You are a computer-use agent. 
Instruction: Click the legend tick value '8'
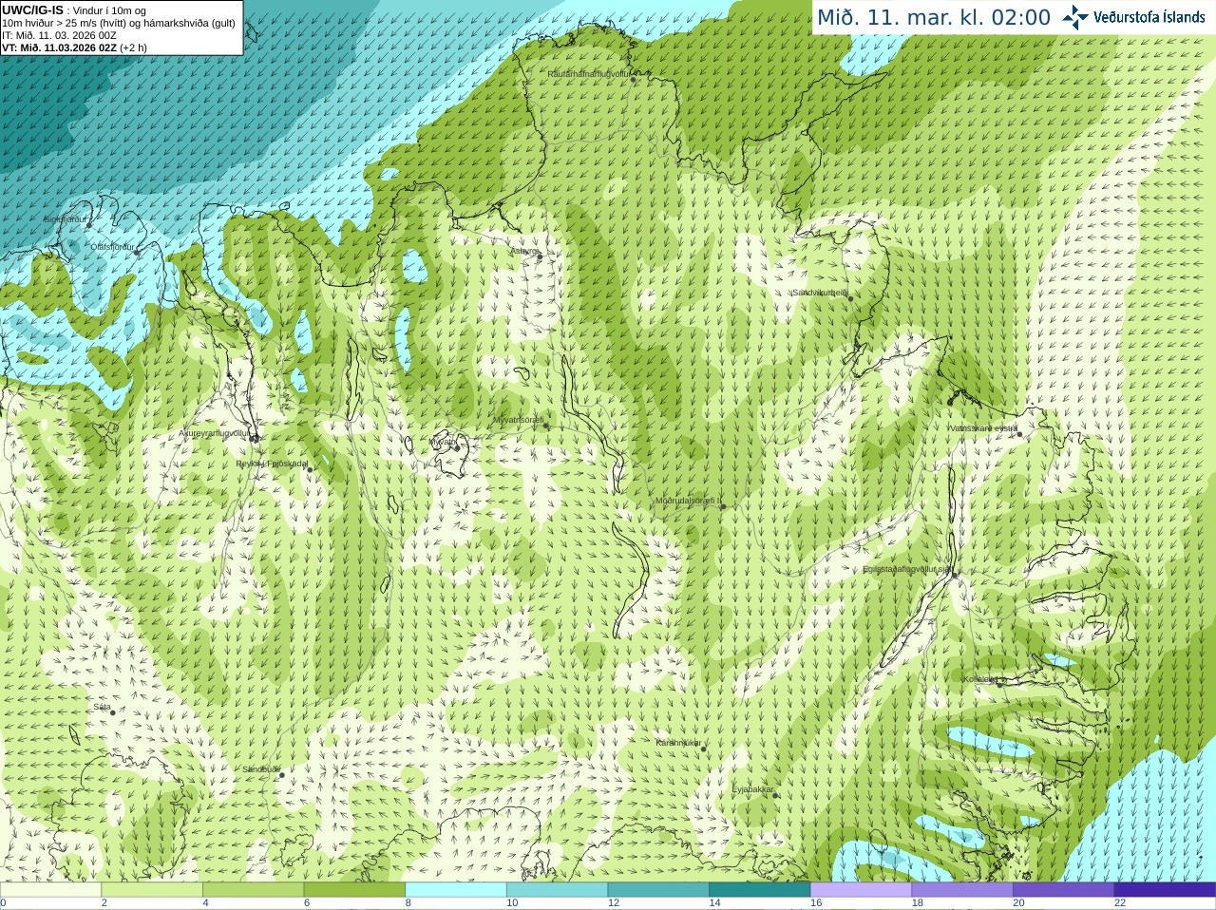coord(408,903)
